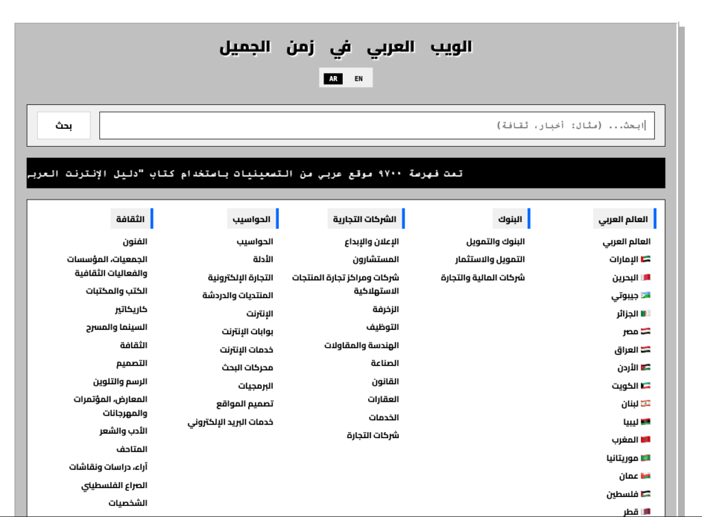Viewport: 702px width, 517px height.
Task: Open the التمويل والاستثمار link
Action: (x=490, y=260)
